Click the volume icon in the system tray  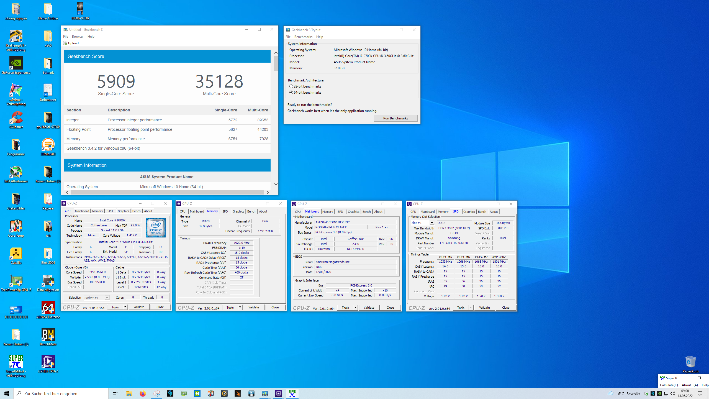(x=673, y=393)
